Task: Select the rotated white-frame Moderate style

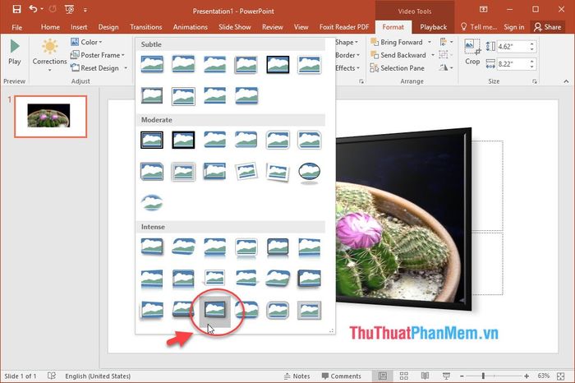Action: pos(246,171)
